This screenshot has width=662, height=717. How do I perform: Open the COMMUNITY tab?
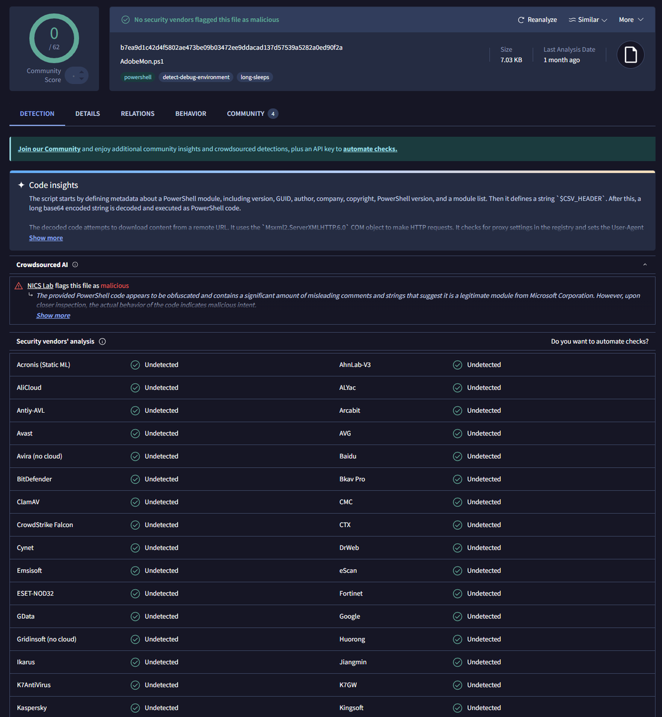pyautogui.click(x=252, y=114)
